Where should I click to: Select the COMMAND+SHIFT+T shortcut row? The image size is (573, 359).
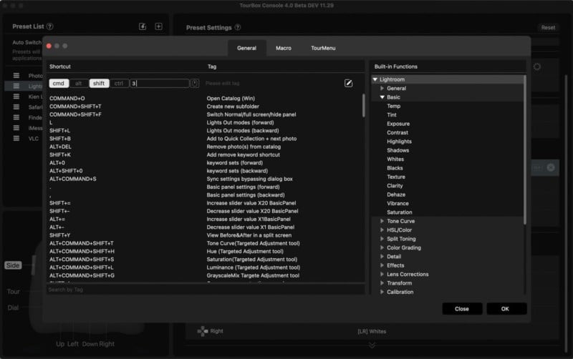tap(206, 107)
